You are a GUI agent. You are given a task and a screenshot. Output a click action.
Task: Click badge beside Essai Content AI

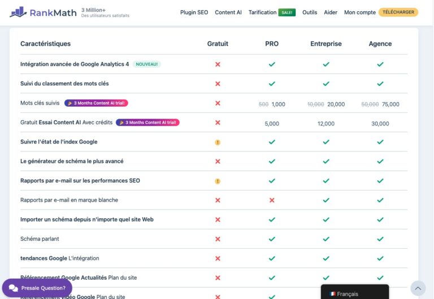tap(147, 122)
